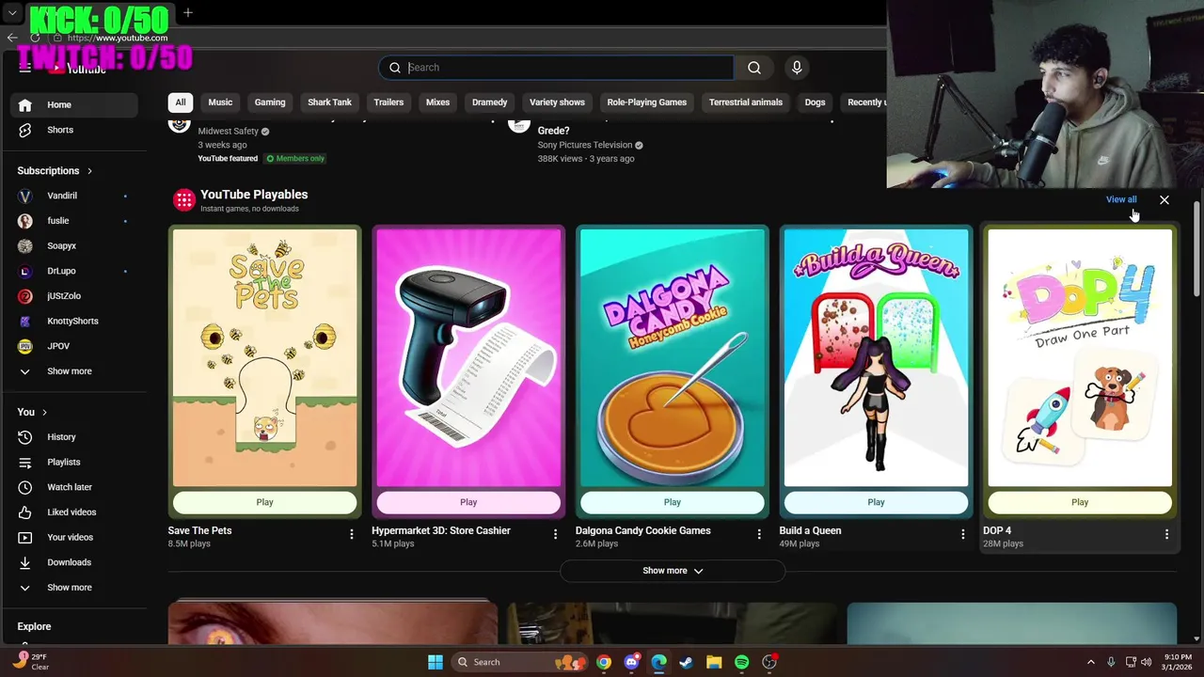This screenshot has width=1204, height=677.
Task: Select the Gaming filter chip
Action: [270, 102]
